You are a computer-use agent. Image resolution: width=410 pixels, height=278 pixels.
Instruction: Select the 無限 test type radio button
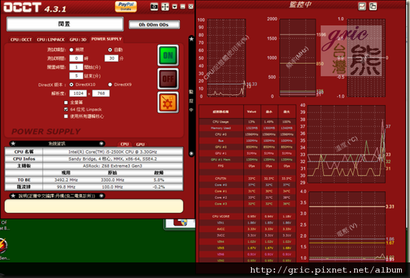[x=71, y=49]
